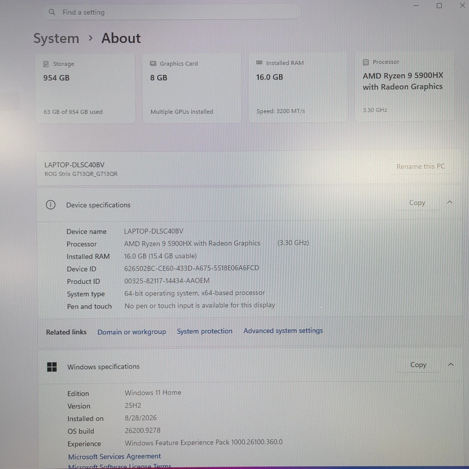The width and height of the screenshot is (469, 469).
Task: Click ROG Strix G713QR_G713QR model text
Action: 81,174
